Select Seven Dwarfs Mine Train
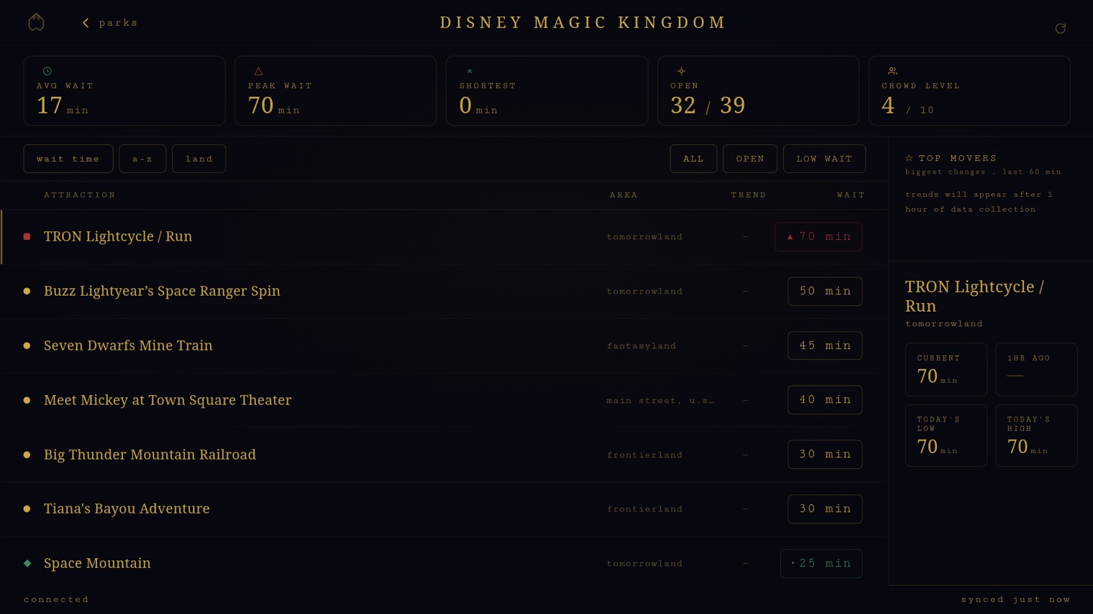 pyautogui.click(x=444, y=345)
